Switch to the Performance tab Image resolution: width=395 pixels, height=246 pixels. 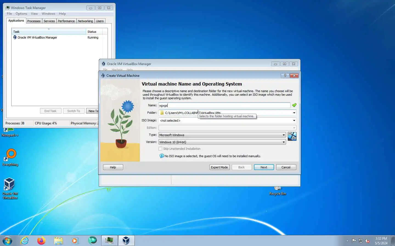pos(66,21)
